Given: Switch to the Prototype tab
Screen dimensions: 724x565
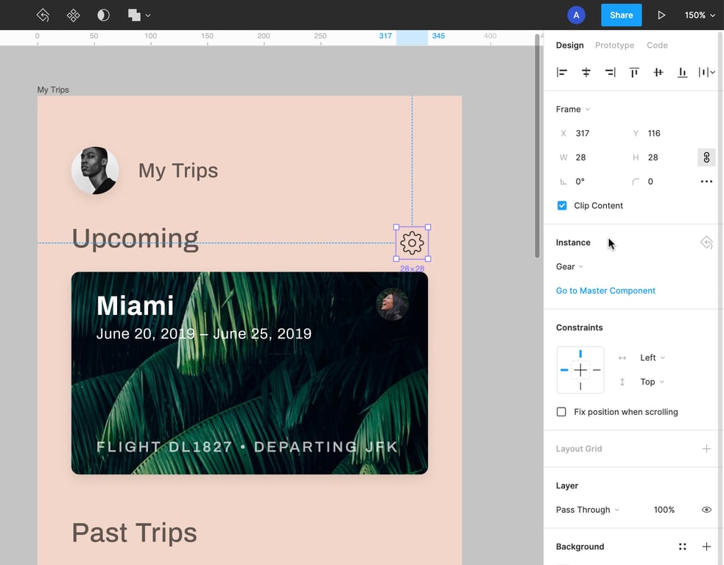Looking at the screenshot, I should [614, 46].
